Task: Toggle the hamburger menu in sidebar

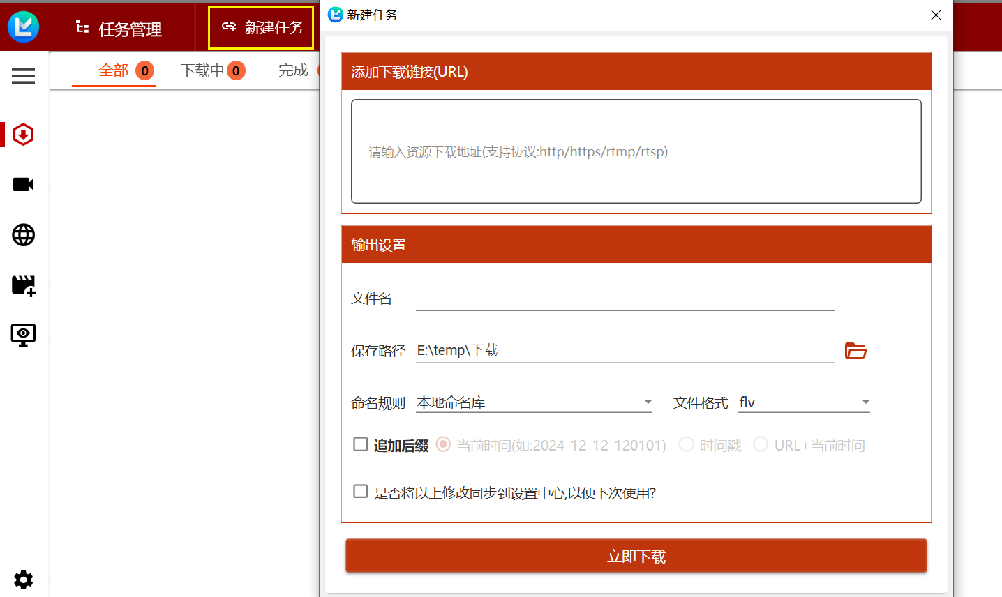Action: [x=23, y=76]
